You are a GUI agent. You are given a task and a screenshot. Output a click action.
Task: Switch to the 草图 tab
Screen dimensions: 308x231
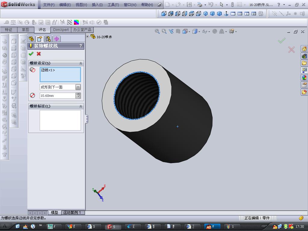click(x=25, y=30)
